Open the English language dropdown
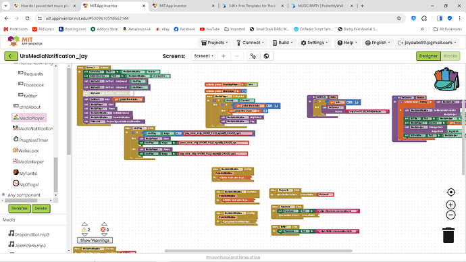The width and height of the screenshot is (466, 262). click(378, 43)
